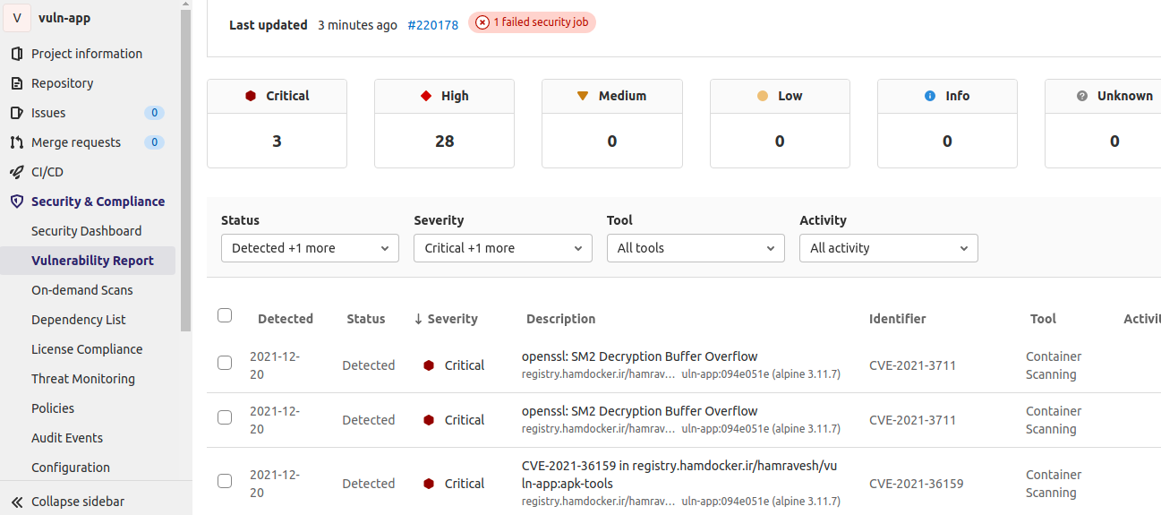Image resolution: width=1161 pixels, height=515 pixels.
Task: Click the Project information icon in sidebar
Action: [x=16, y=54]
